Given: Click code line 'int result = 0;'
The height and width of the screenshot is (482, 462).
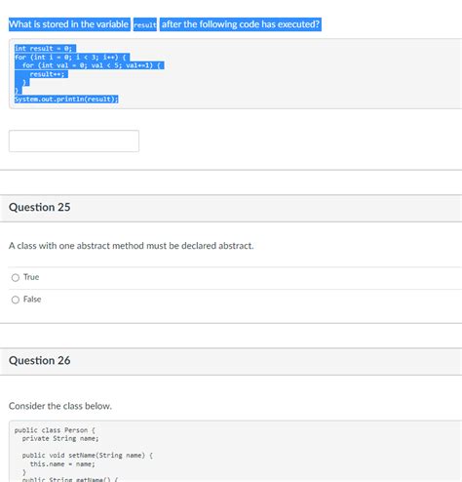Looking at the screenshot, I should coord(45,49).
